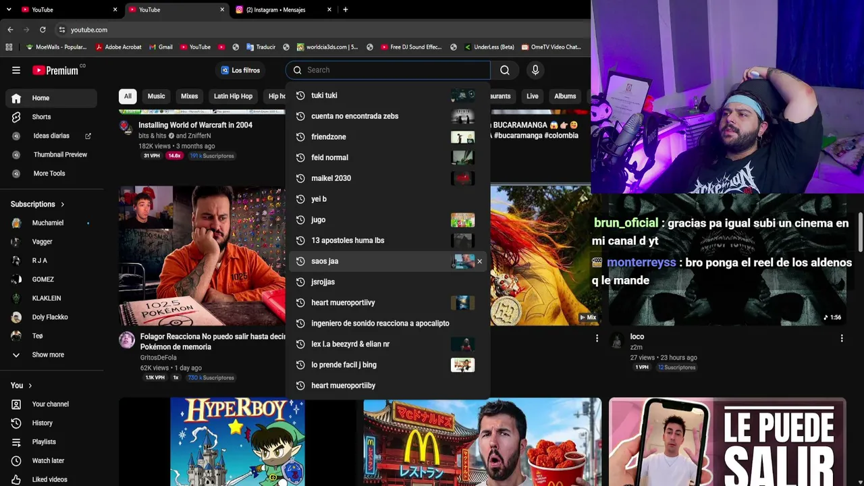Select the 'jugo' search suggestion
Screen dimensions: 864x486
388,220
